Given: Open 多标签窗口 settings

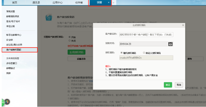Looking at the screenshot, I should click(12, 63).
